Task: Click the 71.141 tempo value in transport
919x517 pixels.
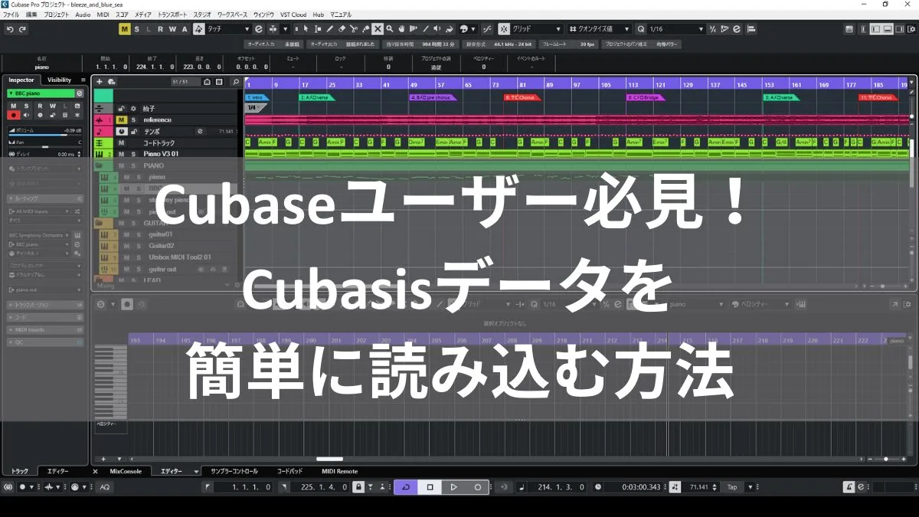Action: pyautogui.click(x=698, y=487)
